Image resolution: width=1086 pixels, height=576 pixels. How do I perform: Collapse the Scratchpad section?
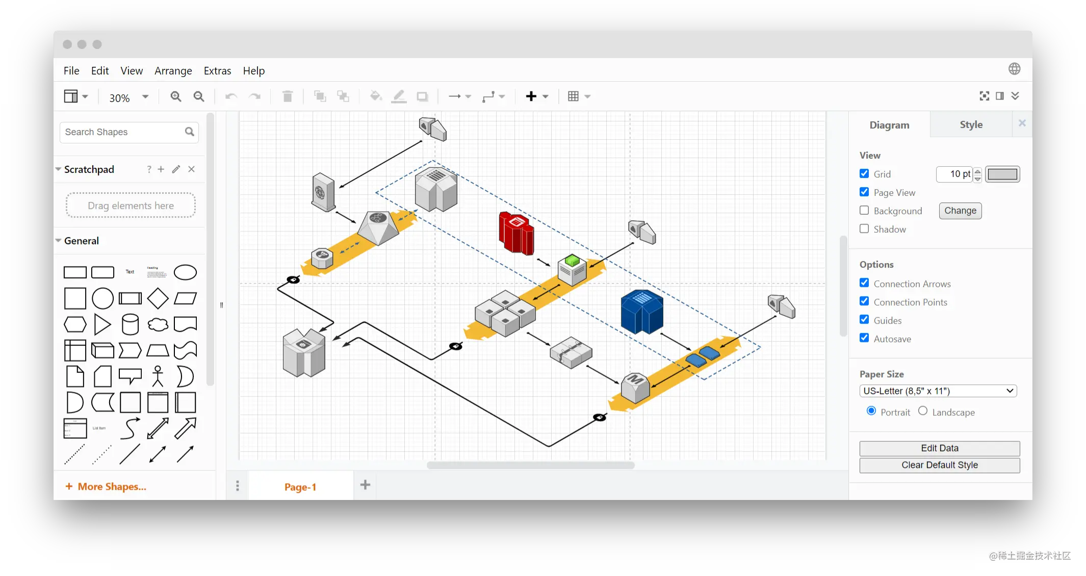coord(59,169)
